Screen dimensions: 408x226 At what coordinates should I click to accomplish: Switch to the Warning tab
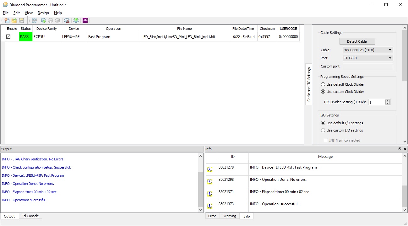[x=229, y=216]
